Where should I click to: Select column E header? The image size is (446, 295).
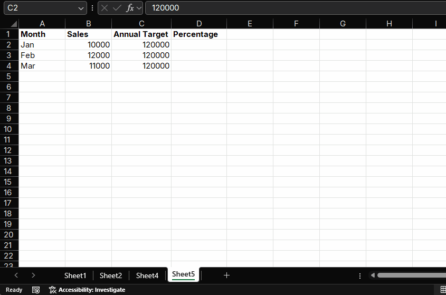250,24
